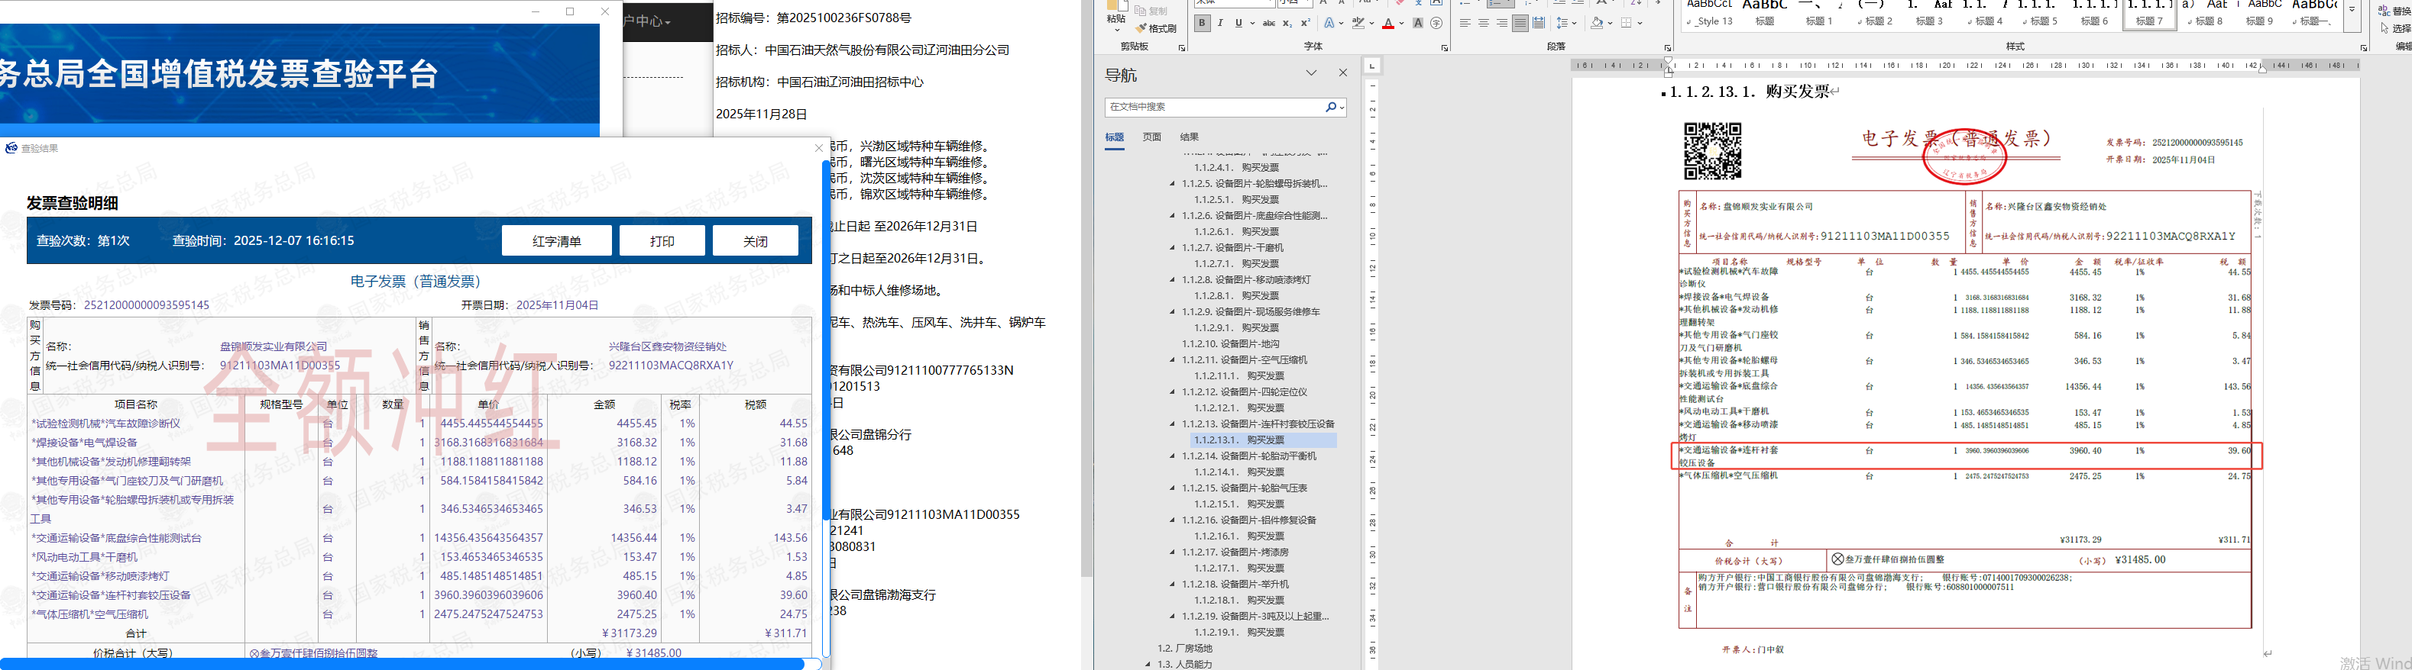Image resolution: width=2412 pixels, height=670 pixels.
Task: Close the 查验结果 dialog with X
Action: (819, 148)
